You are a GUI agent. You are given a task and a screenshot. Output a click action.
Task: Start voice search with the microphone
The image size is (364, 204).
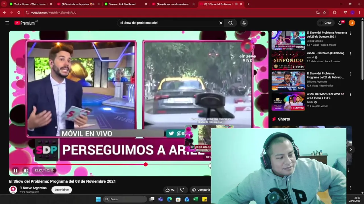(x=244, y=23)
